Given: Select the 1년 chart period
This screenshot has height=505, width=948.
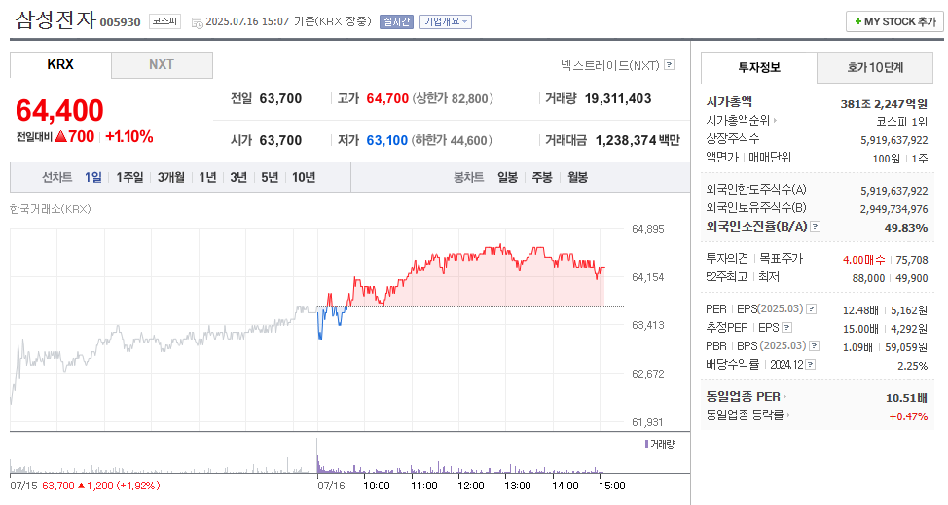Looking at the screenshot, I should tap(207, 178).
